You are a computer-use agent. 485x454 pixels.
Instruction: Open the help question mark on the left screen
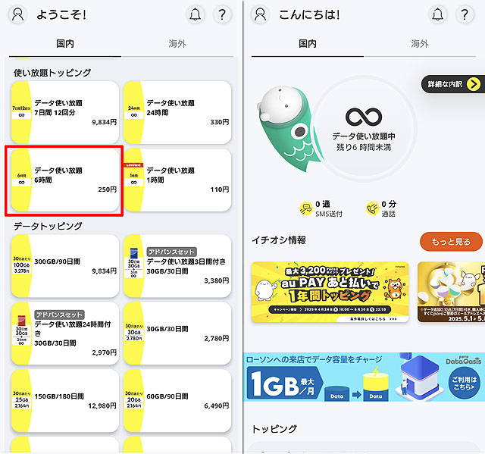[x=222, y=14]
